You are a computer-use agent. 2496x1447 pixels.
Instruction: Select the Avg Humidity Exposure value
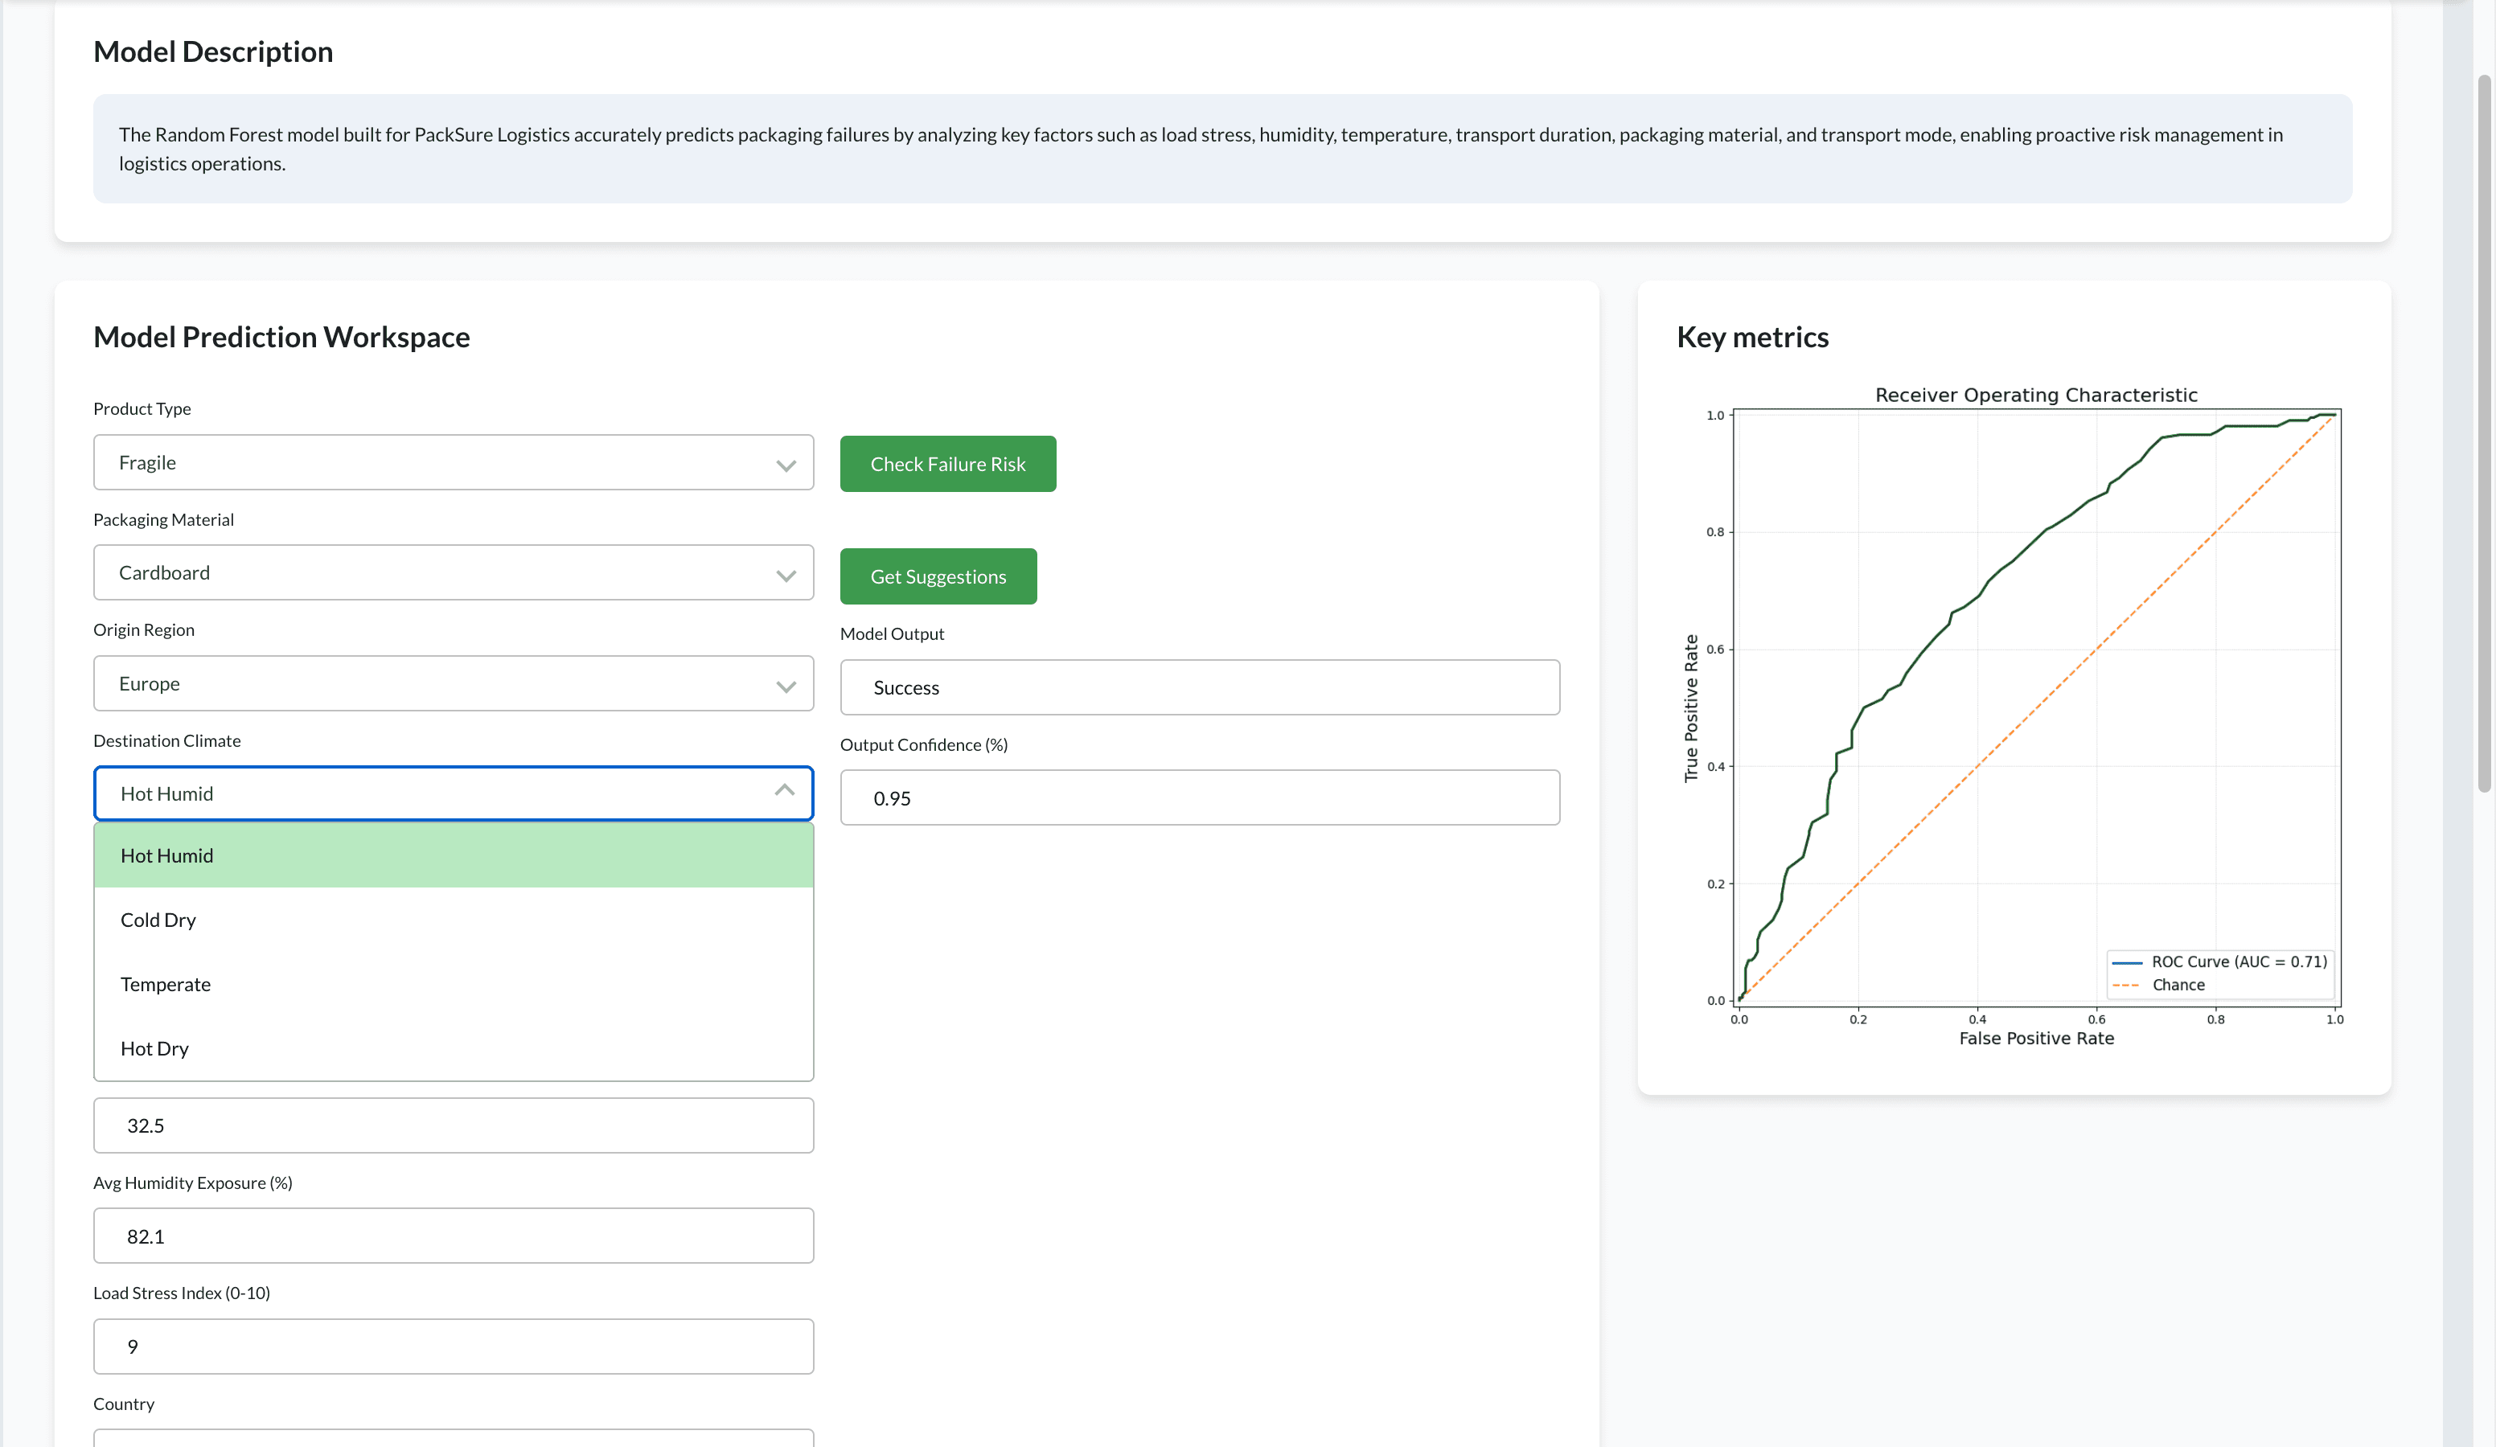point(453,1235)
